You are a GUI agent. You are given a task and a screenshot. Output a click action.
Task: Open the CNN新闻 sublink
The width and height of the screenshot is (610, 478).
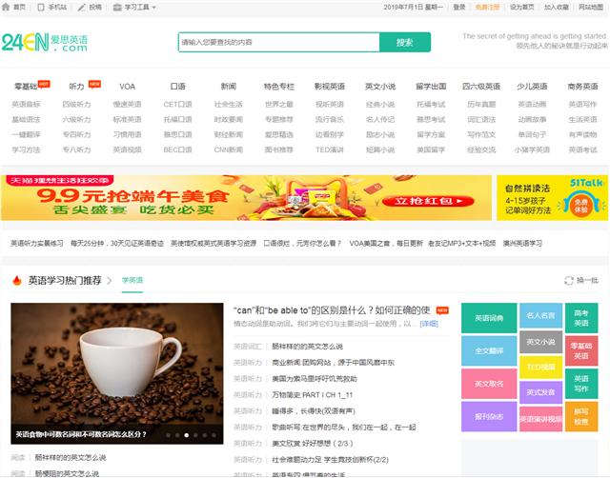pyautogui.click(x=229, y=149)
